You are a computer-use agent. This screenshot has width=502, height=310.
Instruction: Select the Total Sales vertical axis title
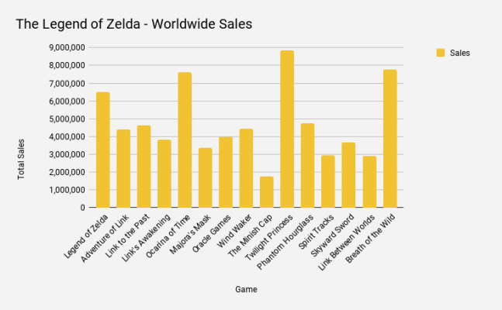pos(22,158)
